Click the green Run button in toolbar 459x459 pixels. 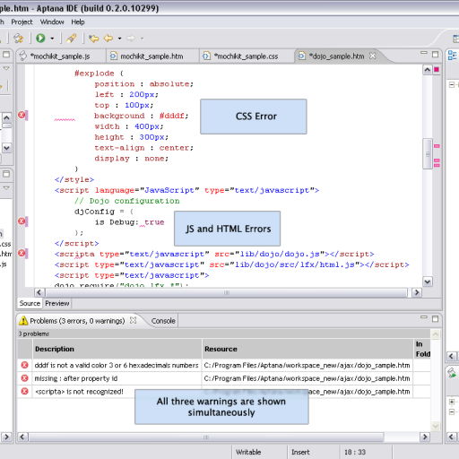[40, 38]
